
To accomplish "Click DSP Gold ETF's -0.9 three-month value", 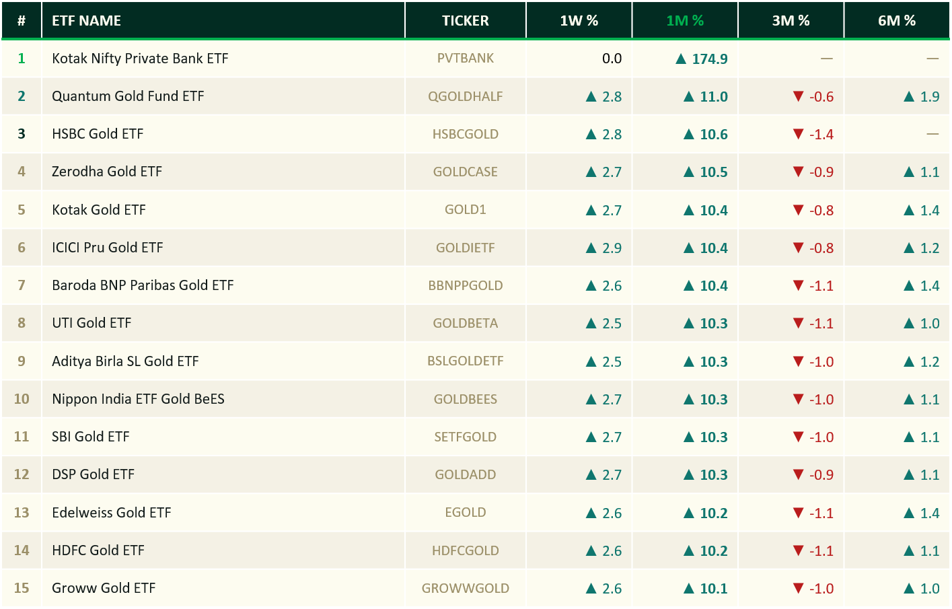I will pos(813,475).
